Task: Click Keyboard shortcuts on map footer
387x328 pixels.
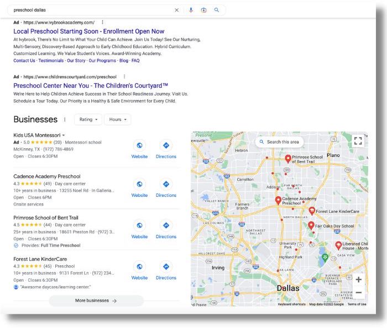Action: coord(292,304)
